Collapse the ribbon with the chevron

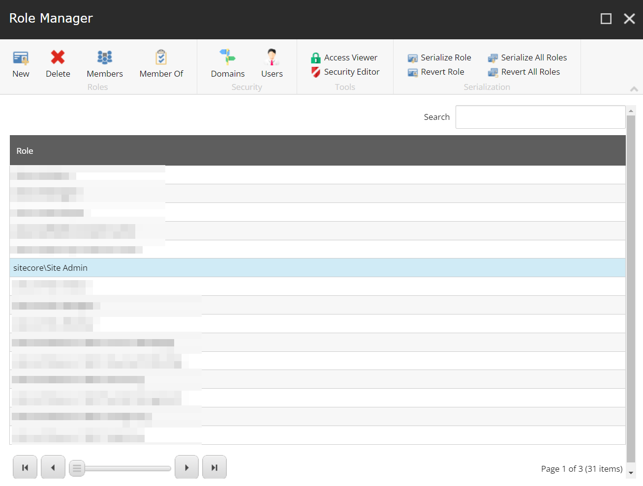pos(634,89)
